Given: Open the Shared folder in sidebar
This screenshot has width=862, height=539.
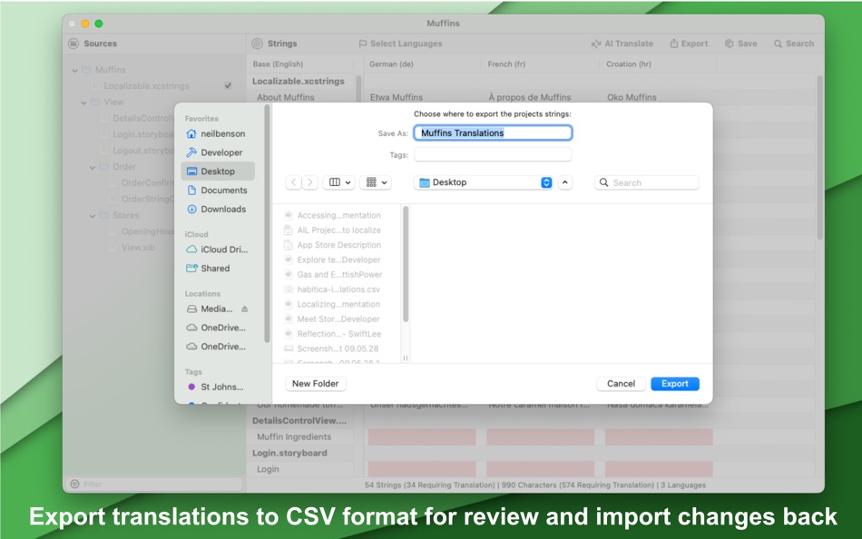Looking at the screenshot, I should (x=217, y=269).
